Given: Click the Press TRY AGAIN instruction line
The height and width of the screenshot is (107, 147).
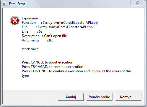Looking at the screenshot, I should point(53,67).
